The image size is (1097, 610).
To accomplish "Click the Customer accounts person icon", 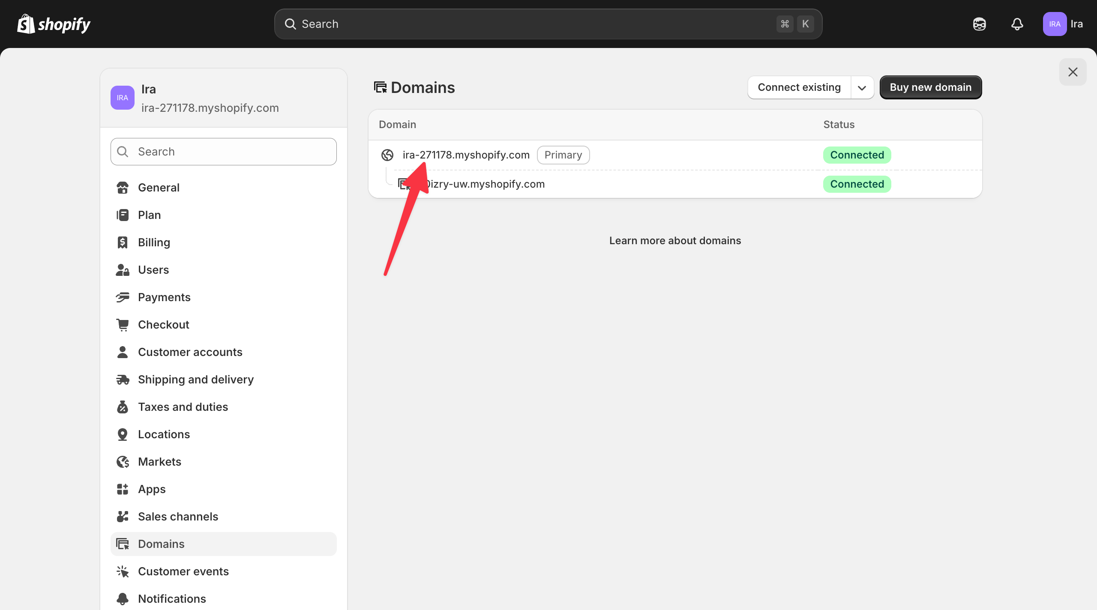I will (x=123, y=352).
